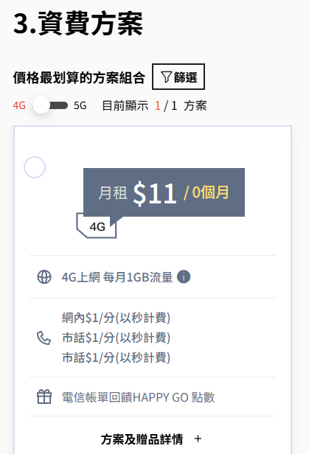Click the 4G上網 每月1GB流量 text
This screenshot has height=454, width=309.
pos(117,277)
